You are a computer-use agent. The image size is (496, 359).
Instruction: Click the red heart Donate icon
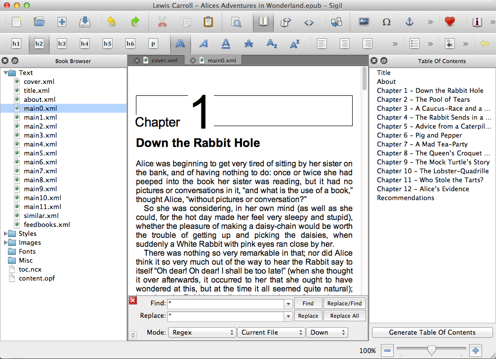coord(449,22)
